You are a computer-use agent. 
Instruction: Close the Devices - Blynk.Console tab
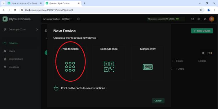point(79,3)
